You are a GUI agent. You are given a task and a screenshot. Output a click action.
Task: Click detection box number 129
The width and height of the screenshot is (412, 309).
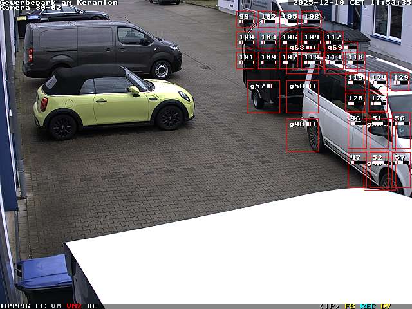click(400, 81)
